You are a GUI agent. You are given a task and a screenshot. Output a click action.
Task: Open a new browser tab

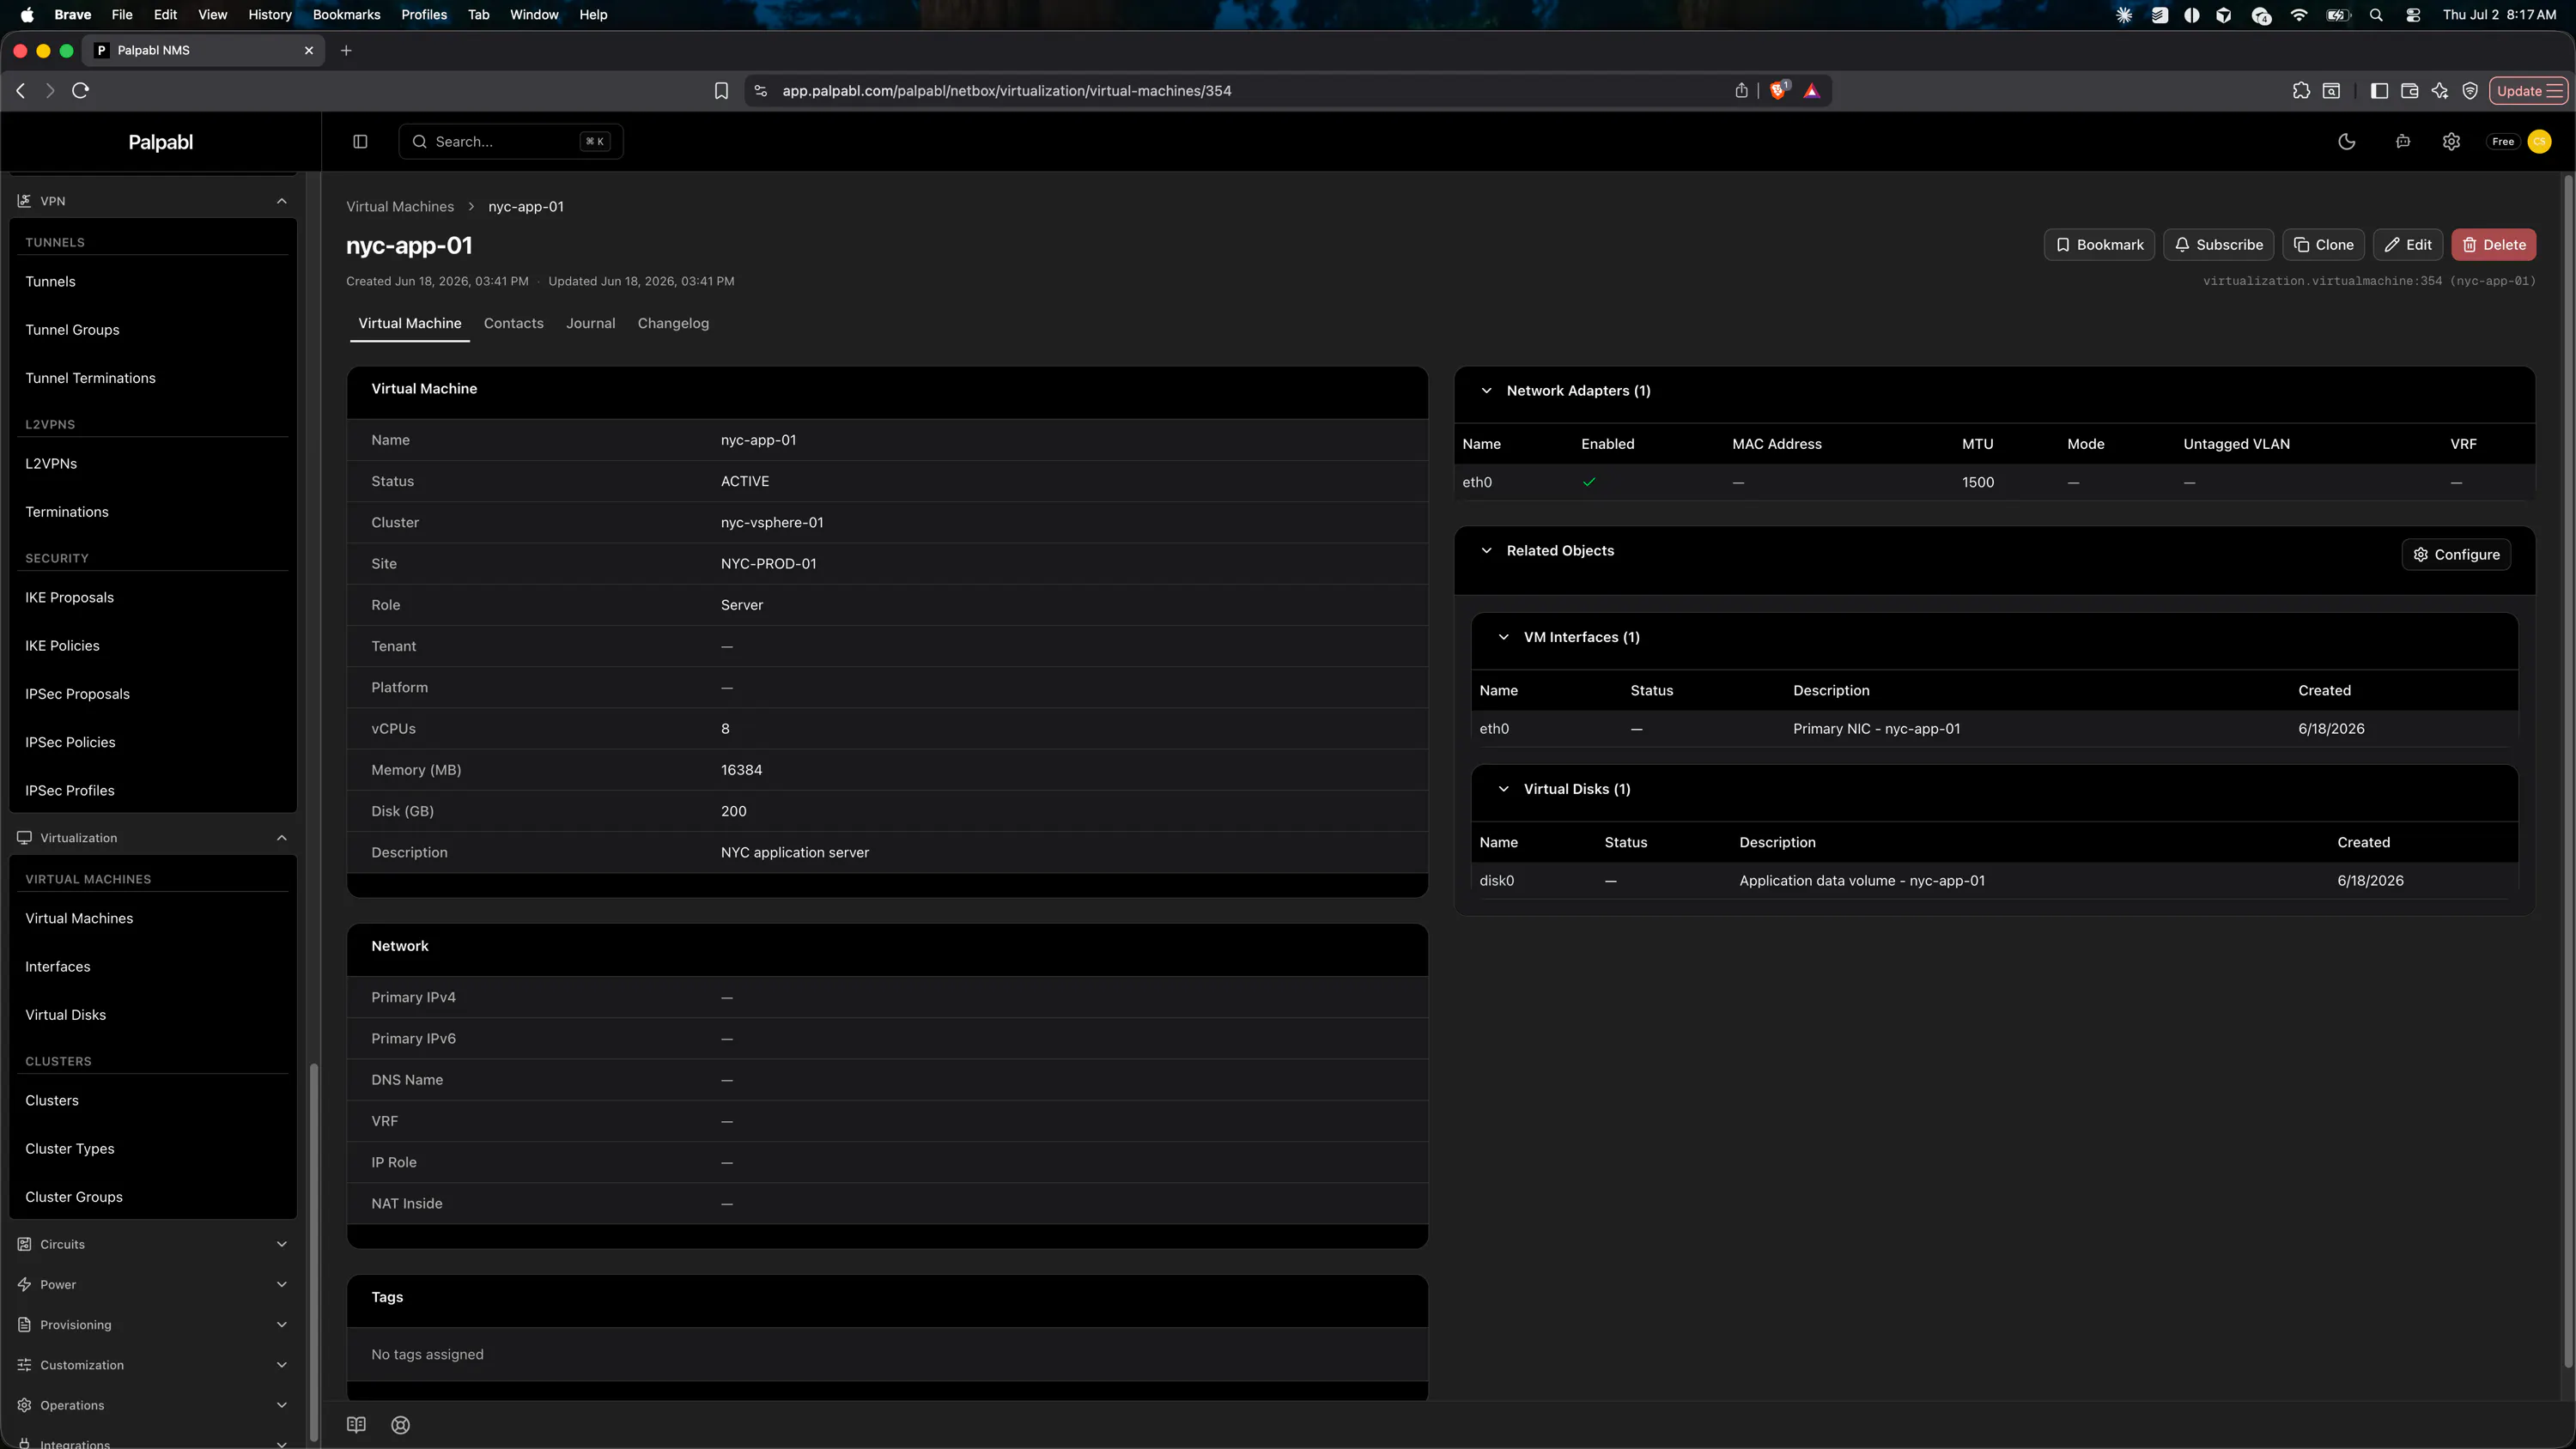pos(346,51)
